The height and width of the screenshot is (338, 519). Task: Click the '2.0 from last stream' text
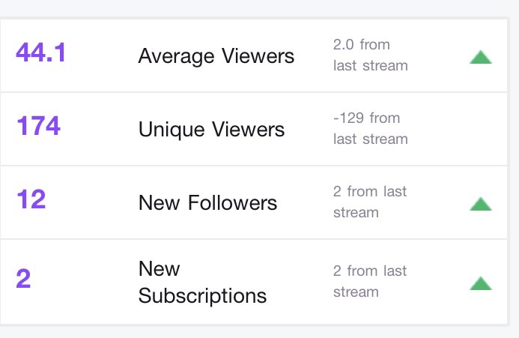click(371, 55)
